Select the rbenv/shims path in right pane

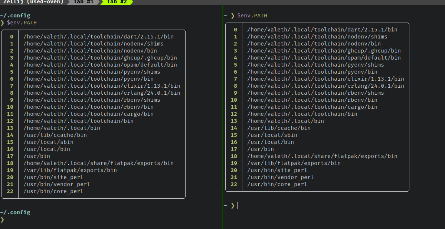click(315, 93)
